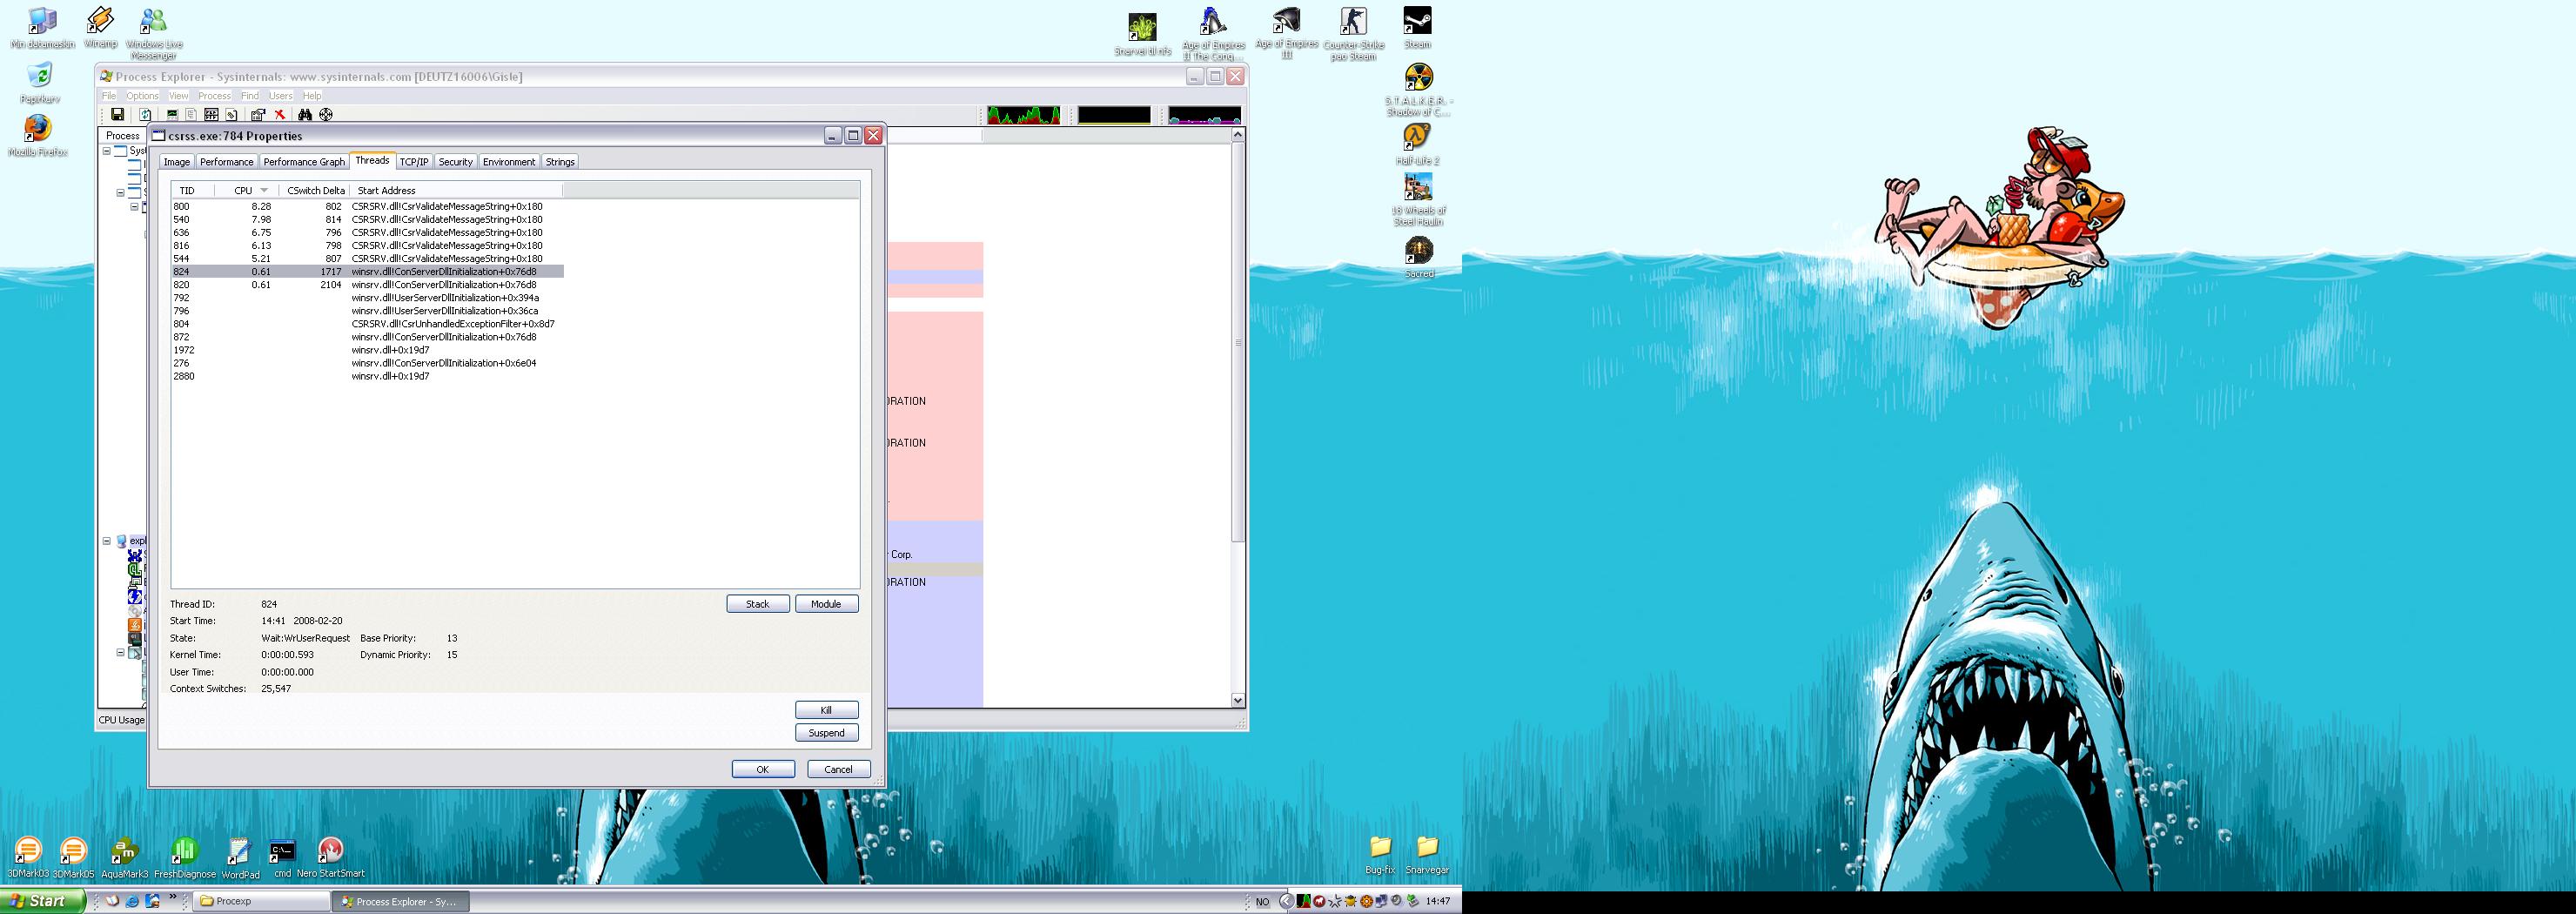
Task: Open the Options menu in Process Explorer
Action: tap(142, 96)
